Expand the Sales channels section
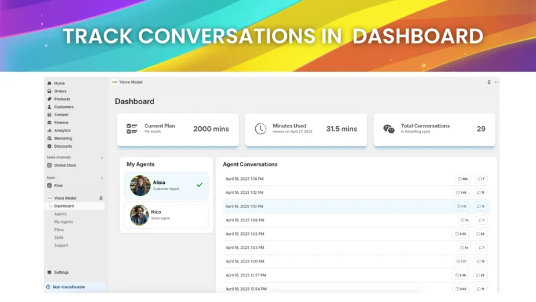The height and width of the screenshot is (302, 536). (102, 158)
